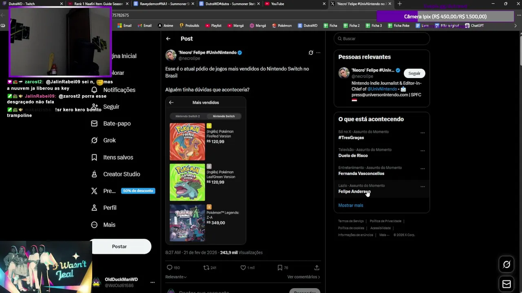Image resolution: width=522 pixels, height=293 pixels.
Task: Follow Necro Felipe with Seguir button
Action: [414, 73]
